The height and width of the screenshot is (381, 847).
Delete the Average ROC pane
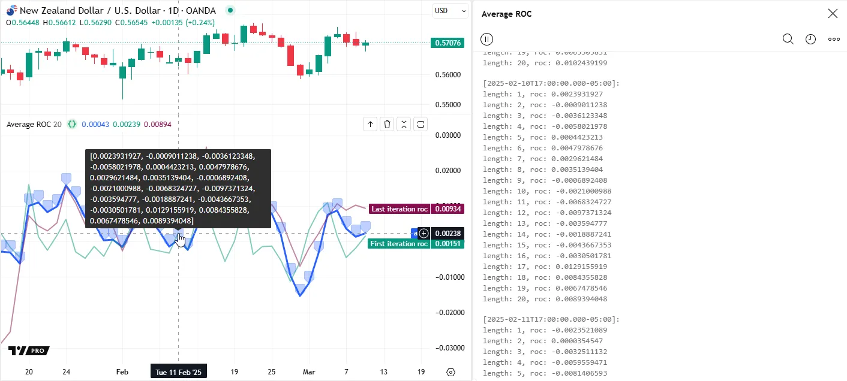tap(388, 125)
